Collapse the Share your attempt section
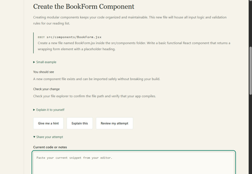The height and width of the screenshot is (174, 252). (x=48, y=137)
